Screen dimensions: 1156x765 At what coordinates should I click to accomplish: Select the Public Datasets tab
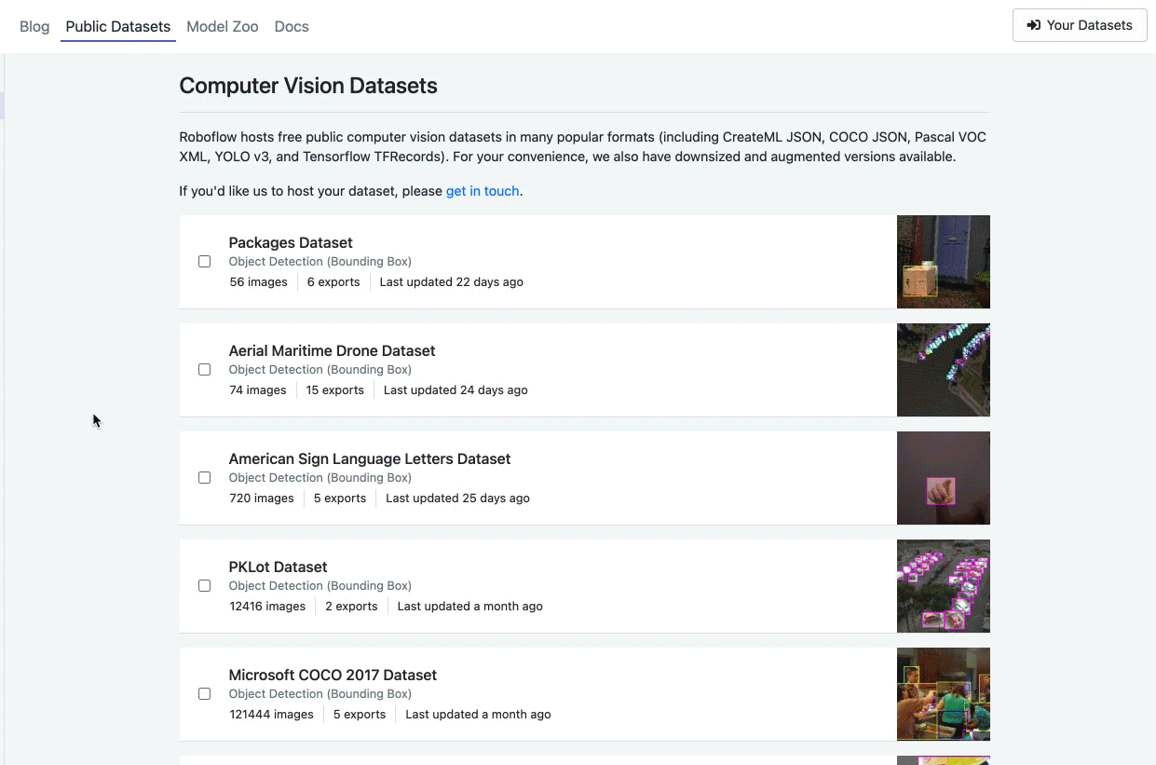tap(118, 26)
